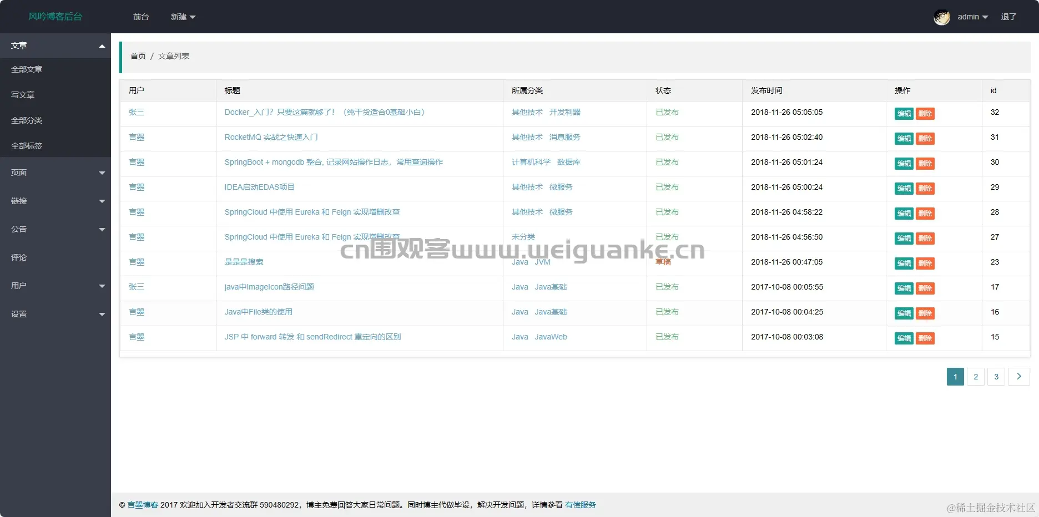
Task: Go to the 前台 front page
Action: pos(141,17)
